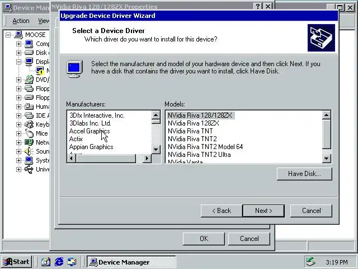Select NVidia Riva 128/128ZX model
Screen dimensions: 358x269
tap(200, 115)
